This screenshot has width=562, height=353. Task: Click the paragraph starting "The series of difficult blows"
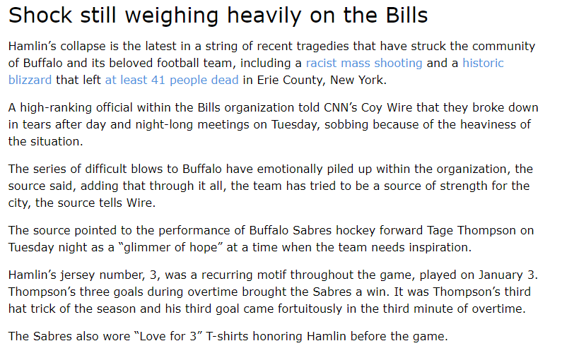(x=271, y=186)
